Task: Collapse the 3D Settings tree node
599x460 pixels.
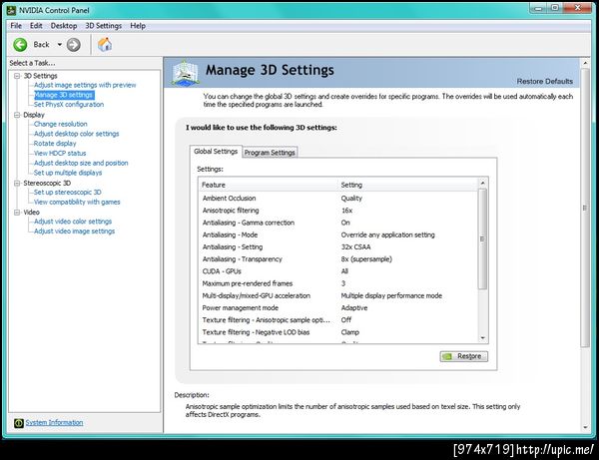Action: coord(17,76)
